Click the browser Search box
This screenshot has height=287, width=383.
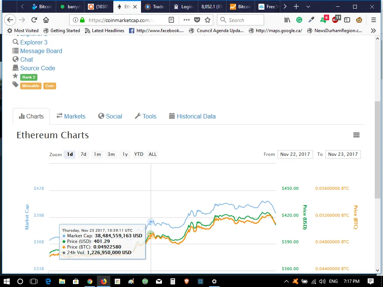240,20
